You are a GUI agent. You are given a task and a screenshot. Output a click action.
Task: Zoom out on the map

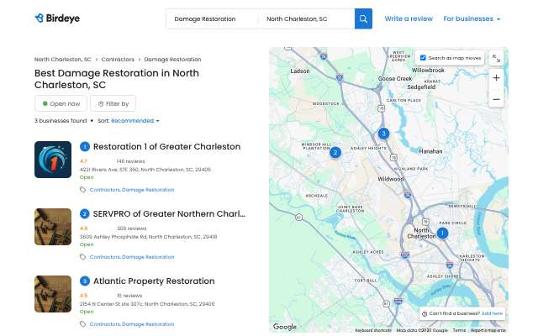(496, 99)
